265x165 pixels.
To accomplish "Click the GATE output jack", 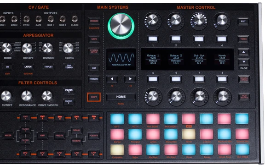I will [x=39, y=19].
